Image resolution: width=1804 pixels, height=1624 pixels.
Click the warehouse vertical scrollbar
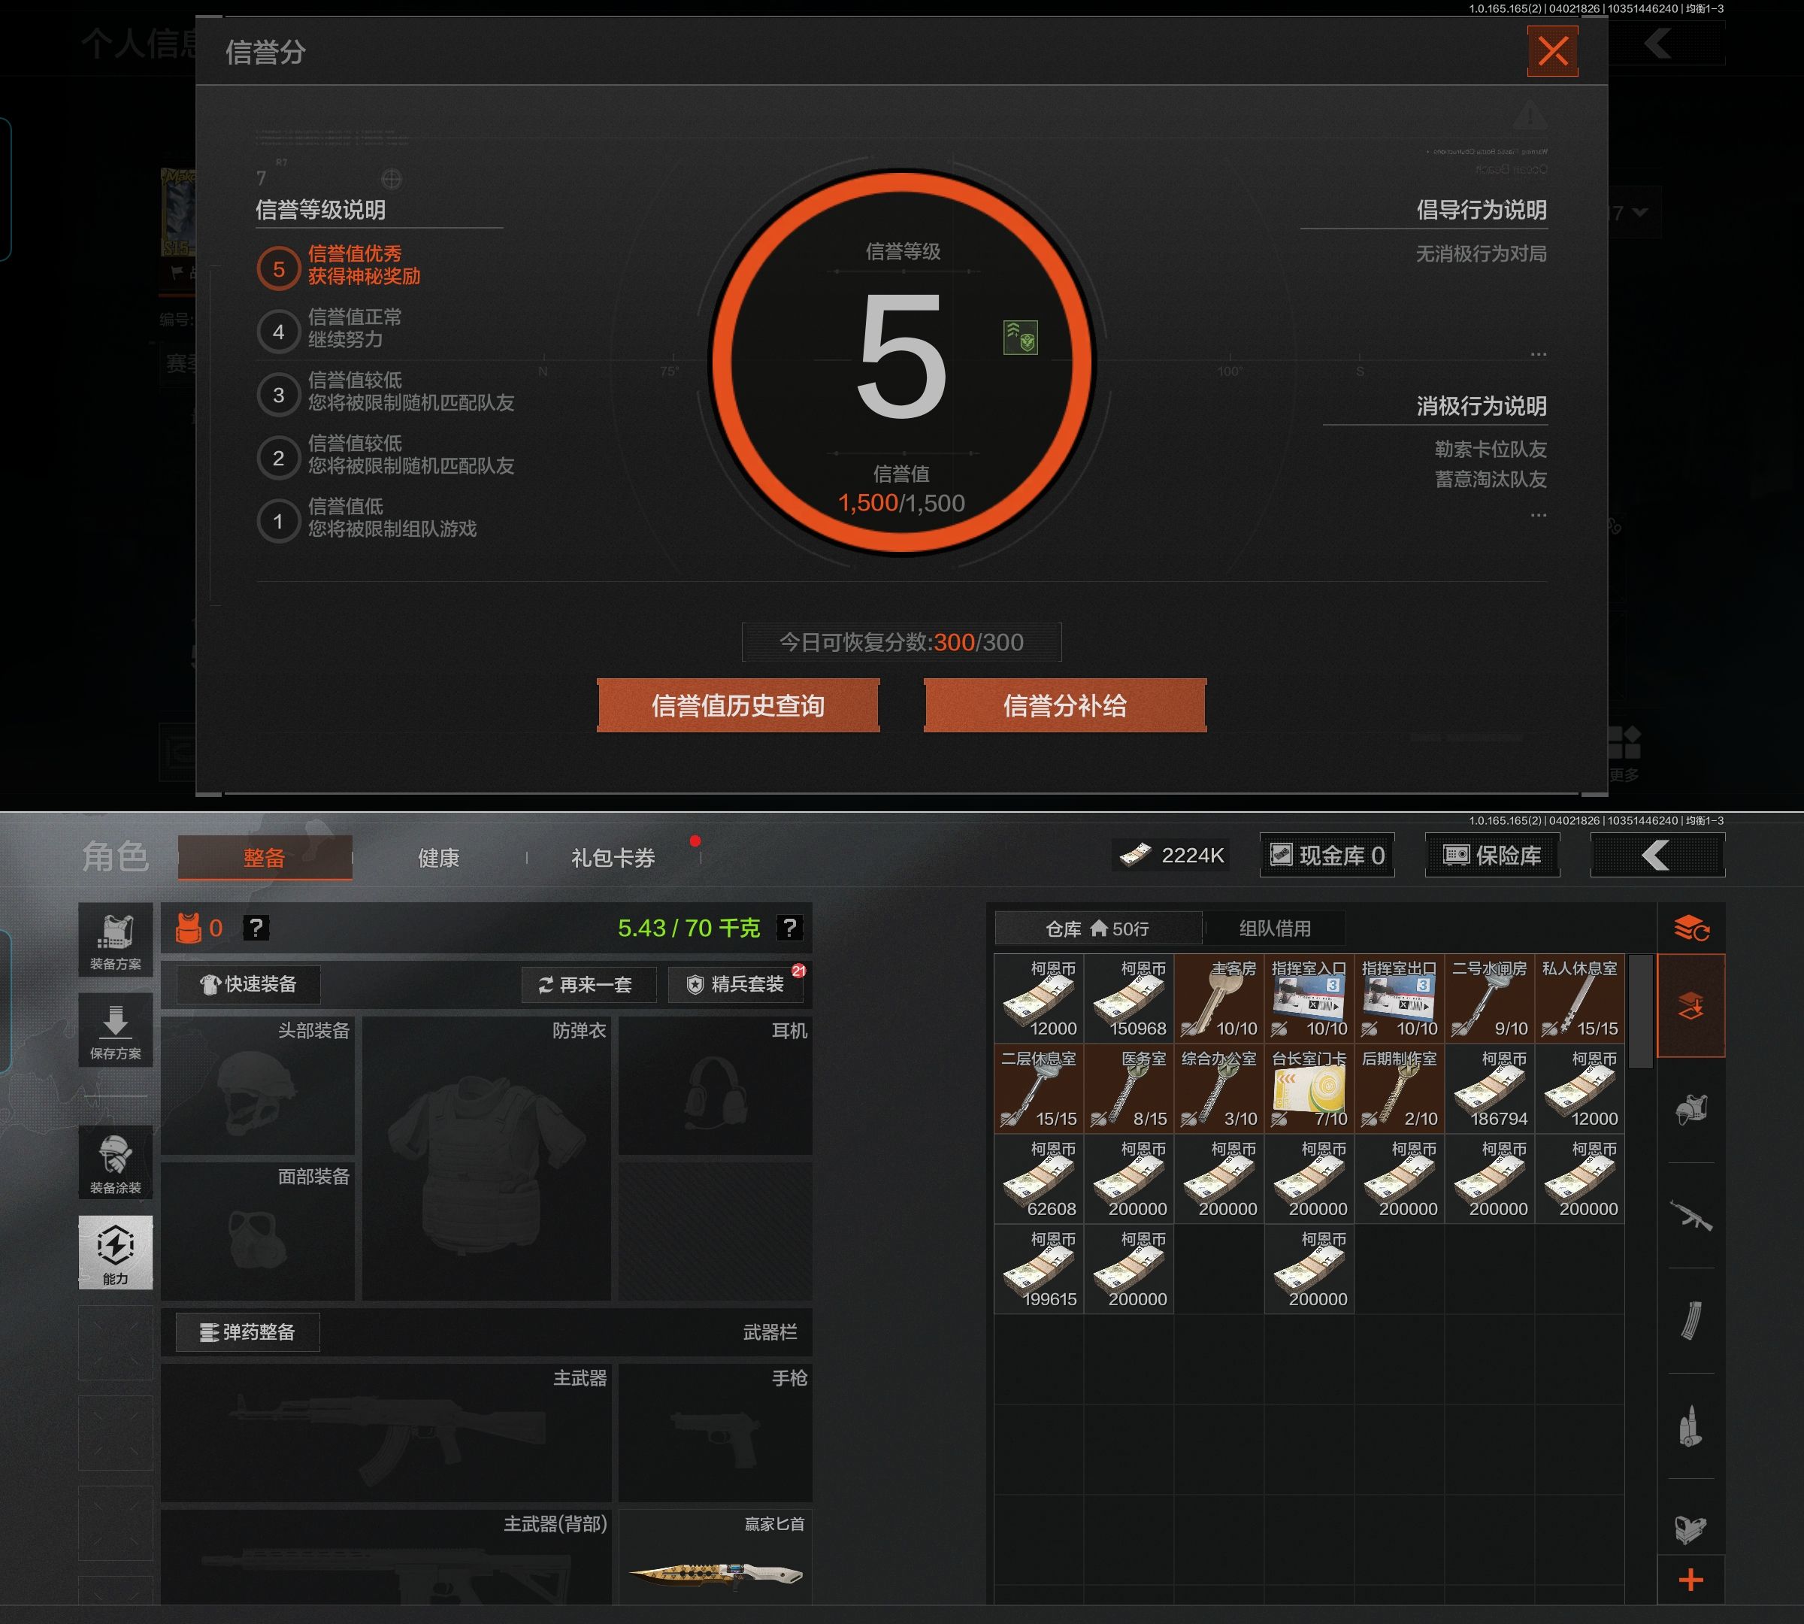1640,1011
